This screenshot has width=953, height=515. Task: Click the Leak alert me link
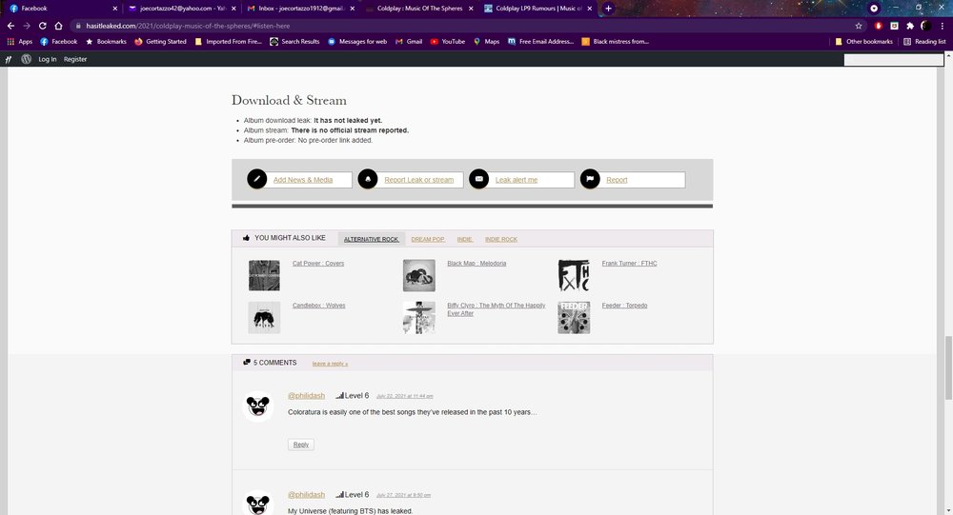click(516, 180)
